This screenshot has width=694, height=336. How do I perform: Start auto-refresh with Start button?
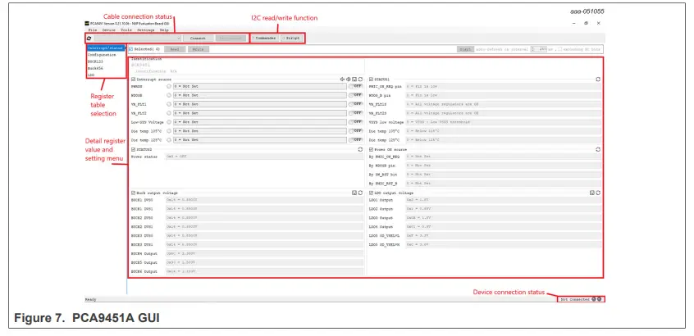click(x=465, y=49)
